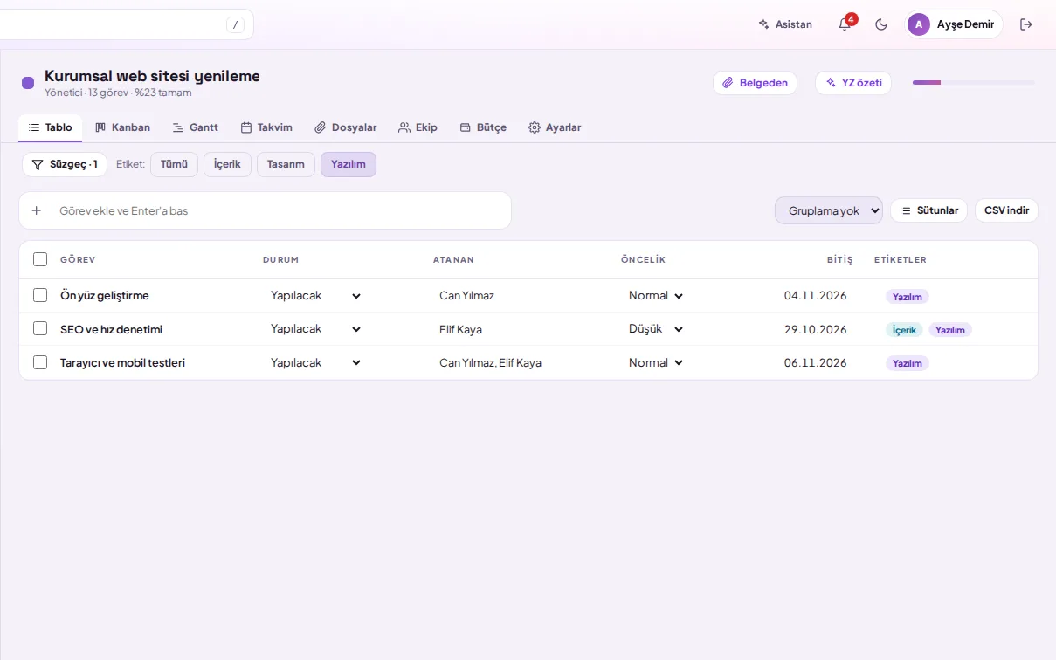Open Düşük priority dropdown for SEO task
This screenshot has width=1056, height=660.
(656, 329)
